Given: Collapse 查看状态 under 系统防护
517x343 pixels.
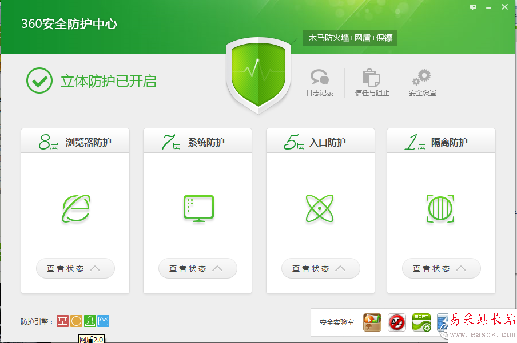Looking at the screenshot, I should click(197, 268).
